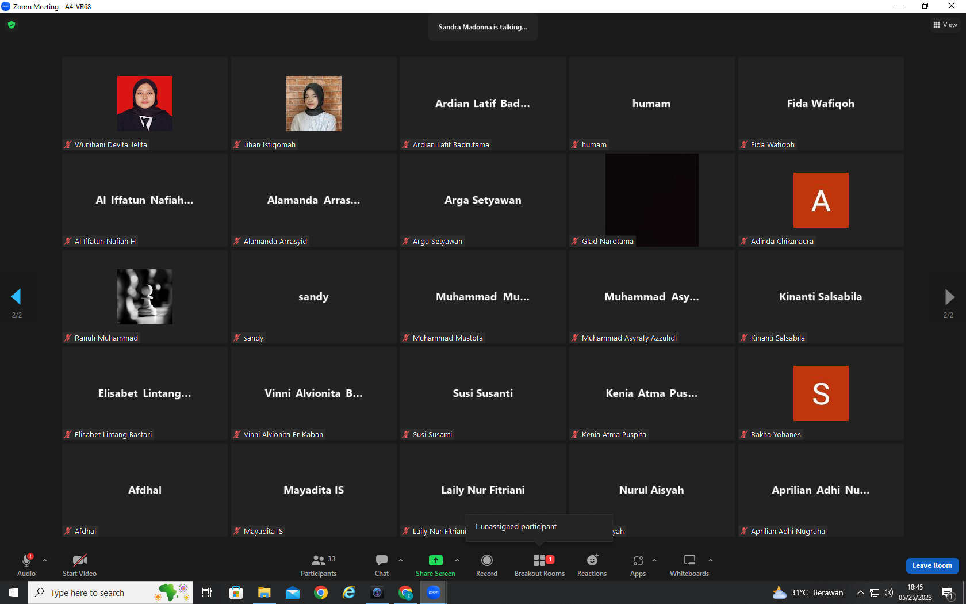Switch to Zoom taskbar icon
Image resolution: width=966 pixels, height=604 pixels.
(434, 592)
